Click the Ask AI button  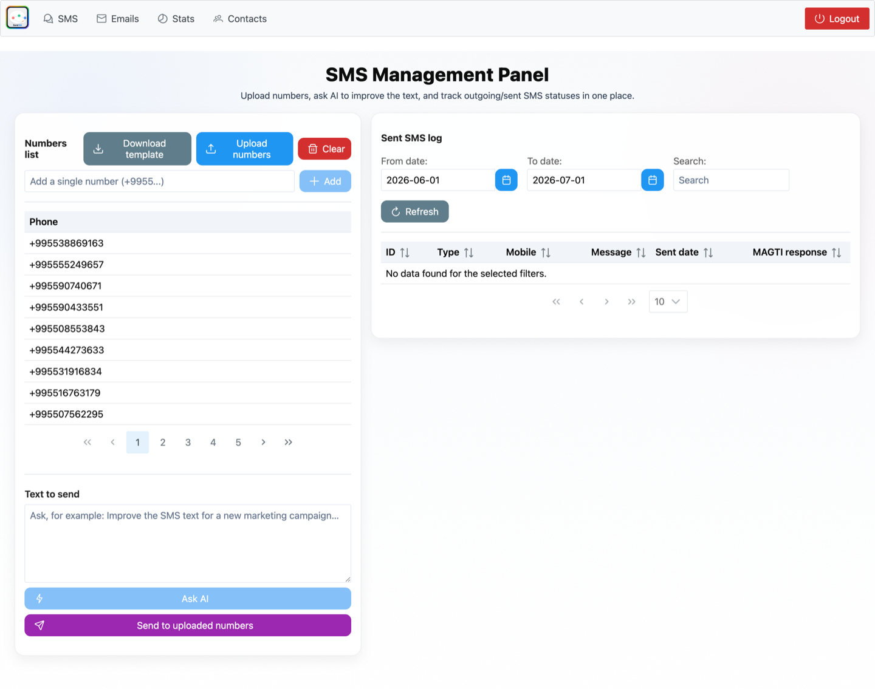click(188, 599)
